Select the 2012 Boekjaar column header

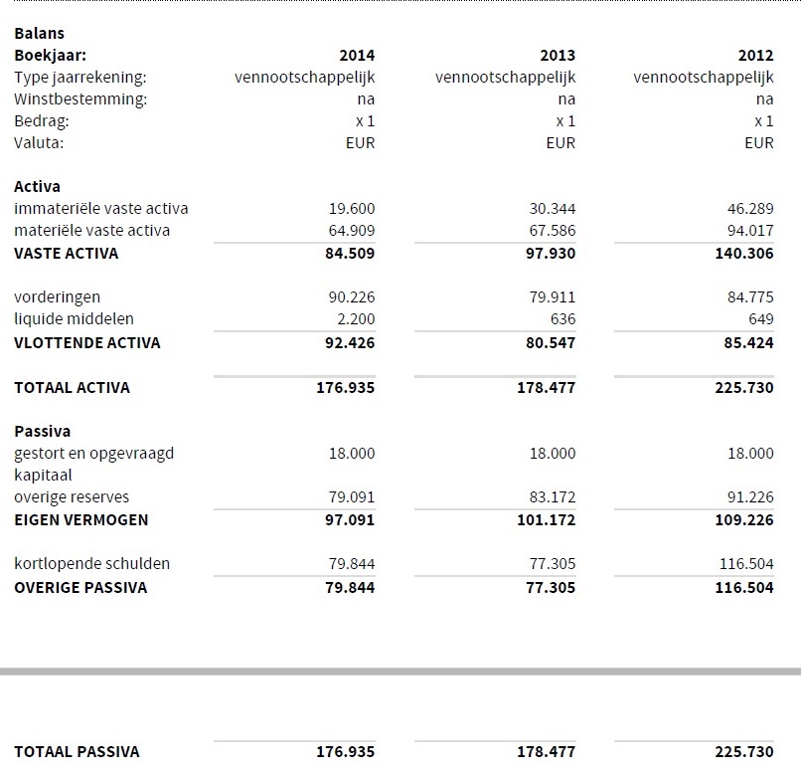(x=755, y=56)
